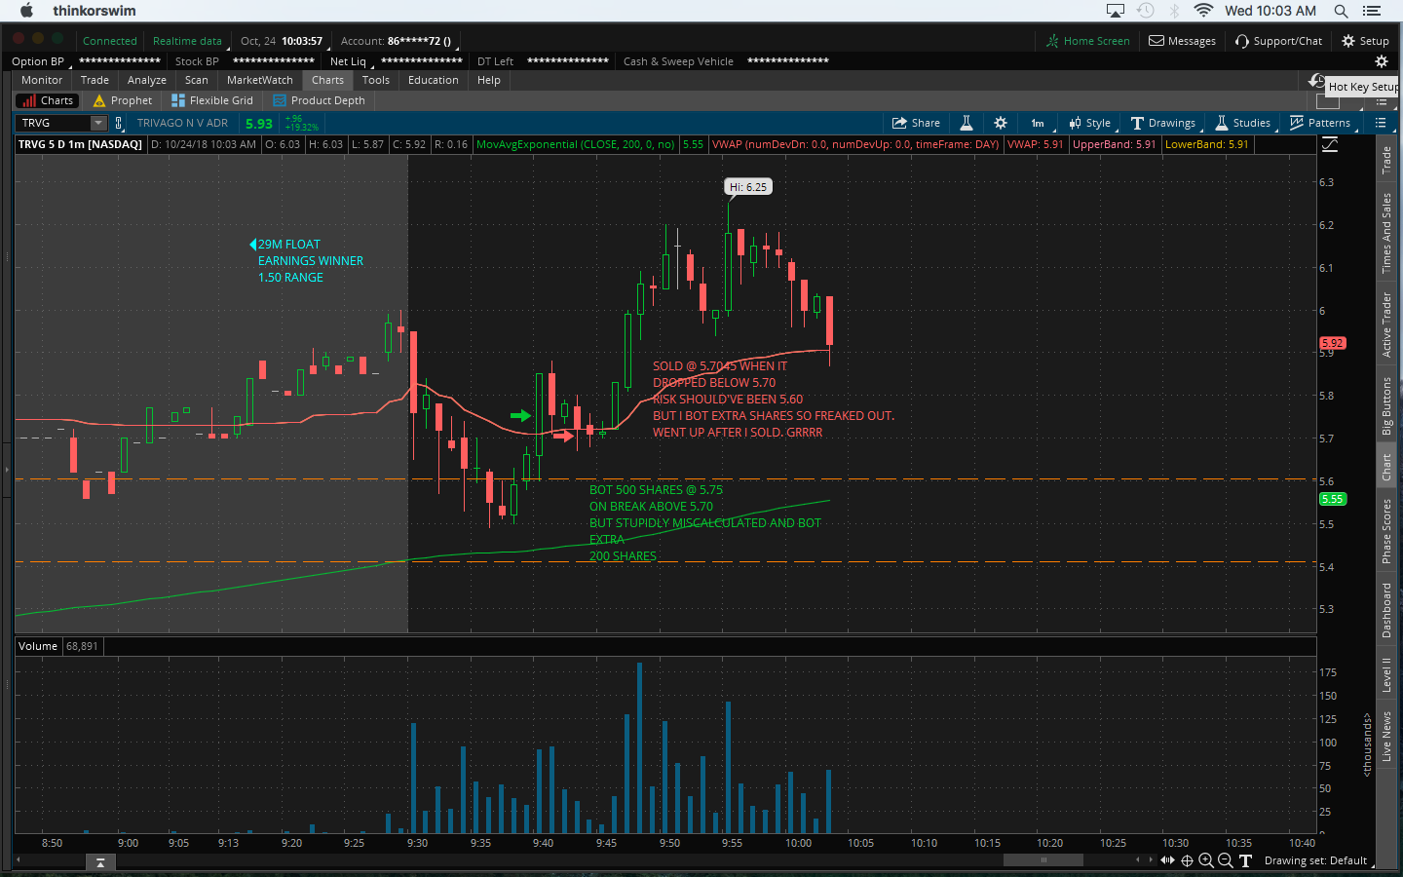Click the MovAvgExponential study label
This screenshot has width=1403, height=877.
pos(576,144)
